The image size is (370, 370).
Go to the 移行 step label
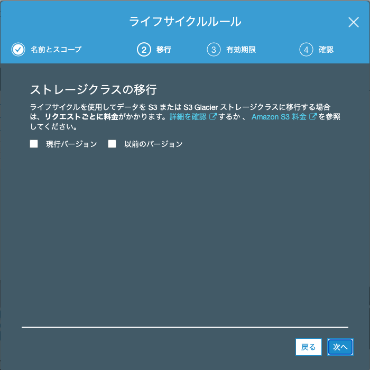click(163, 50)
